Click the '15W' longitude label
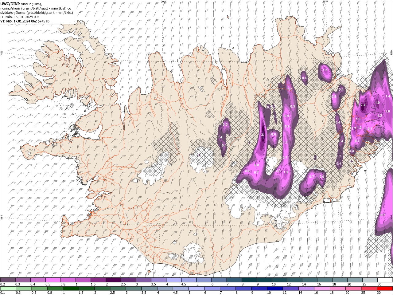The height and width of the screenshot is (295, 393). 325,2
